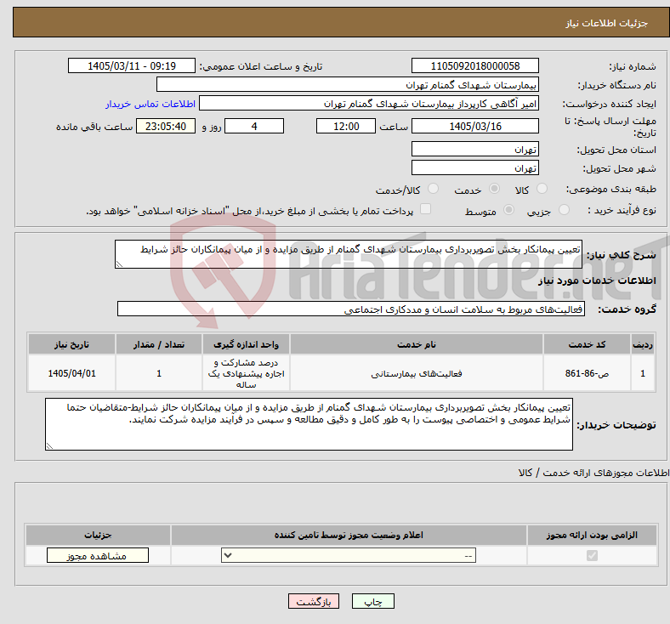The width and height of the screenshot is (670, 624).
Task: Click the واحد اندازه گیری column header
Action: [x=246, y=344]
